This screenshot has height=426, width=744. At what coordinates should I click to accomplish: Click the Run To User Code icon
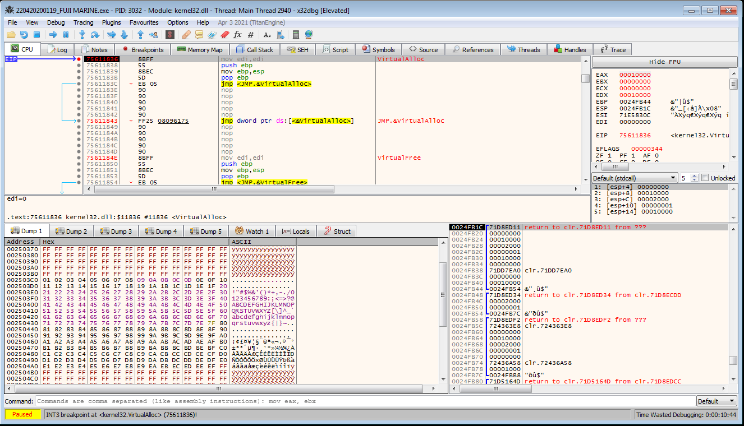153,35
